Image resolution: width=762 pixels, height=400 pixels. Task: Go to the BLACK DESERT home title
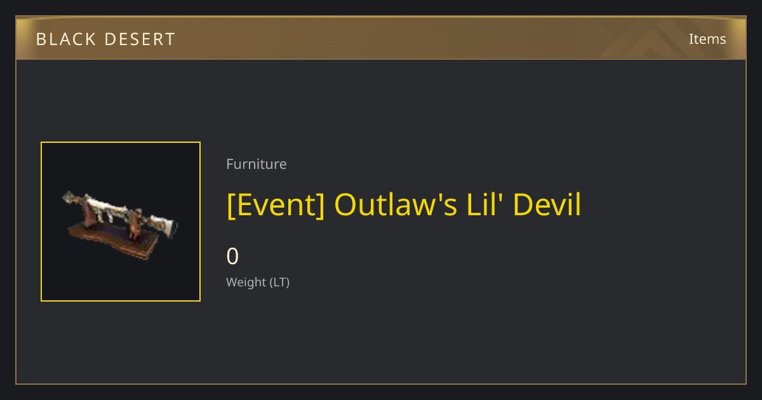pos(105,39)
